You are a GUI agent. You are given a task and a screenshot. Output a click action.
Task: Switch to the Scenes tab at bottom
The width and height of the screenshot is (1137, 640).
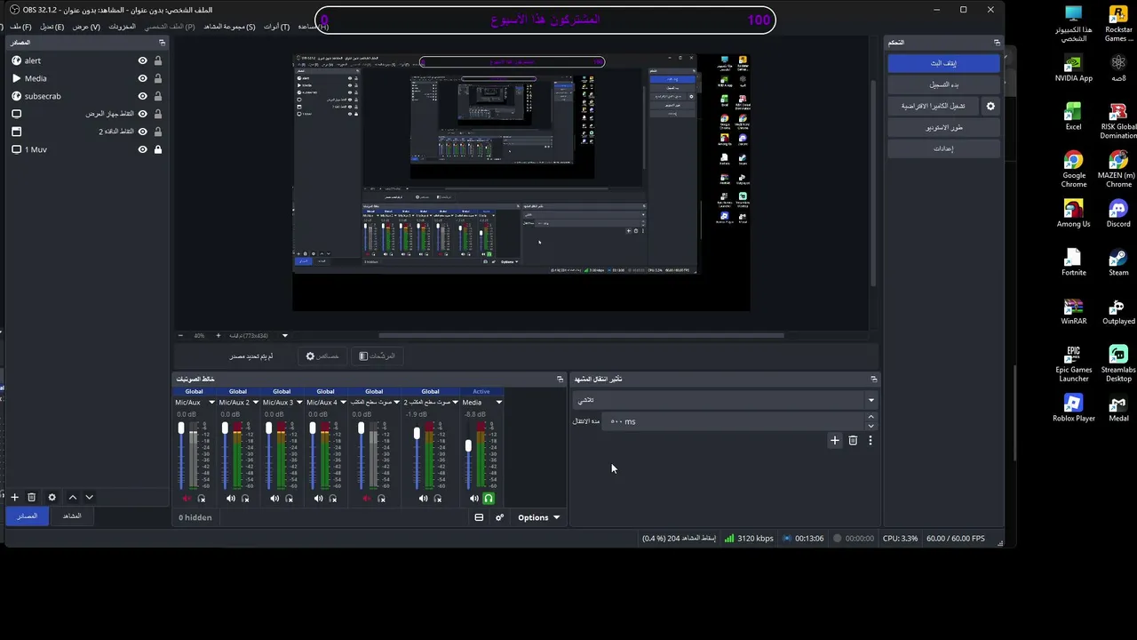72,516
